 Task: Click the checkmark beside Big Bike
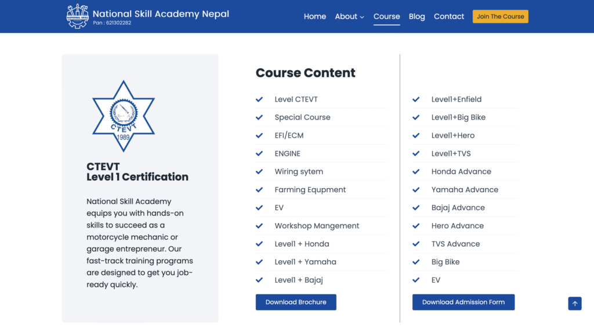pos(416,262)
